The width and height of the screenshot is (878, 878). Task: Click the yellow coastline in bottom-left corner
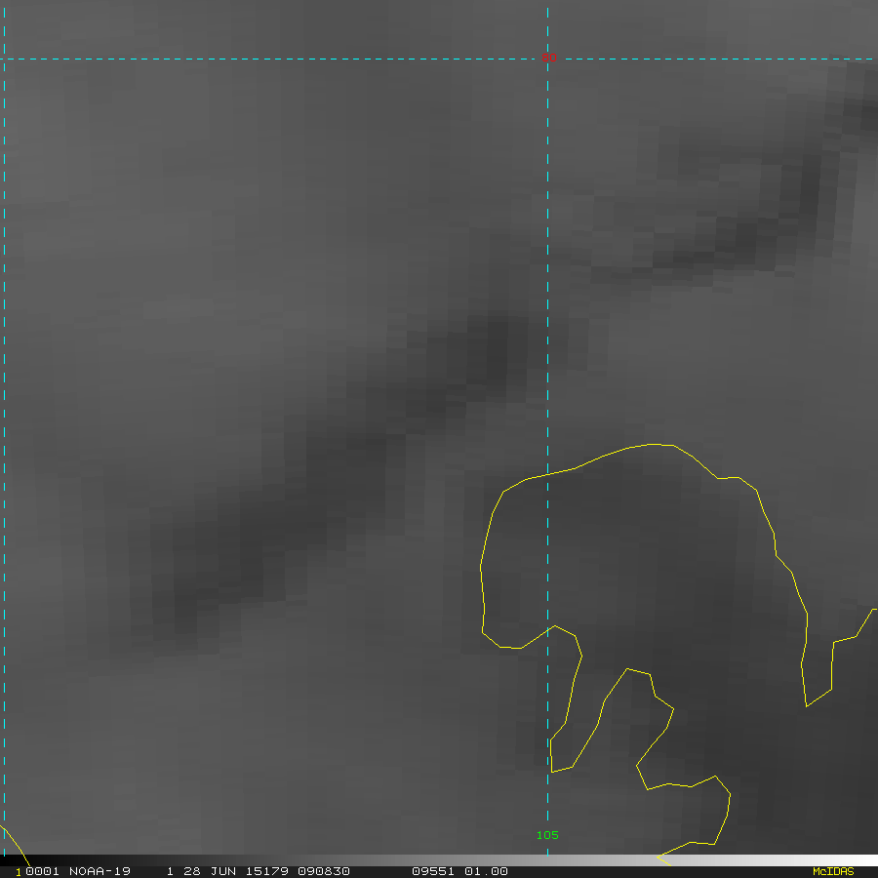coord(15,842)
